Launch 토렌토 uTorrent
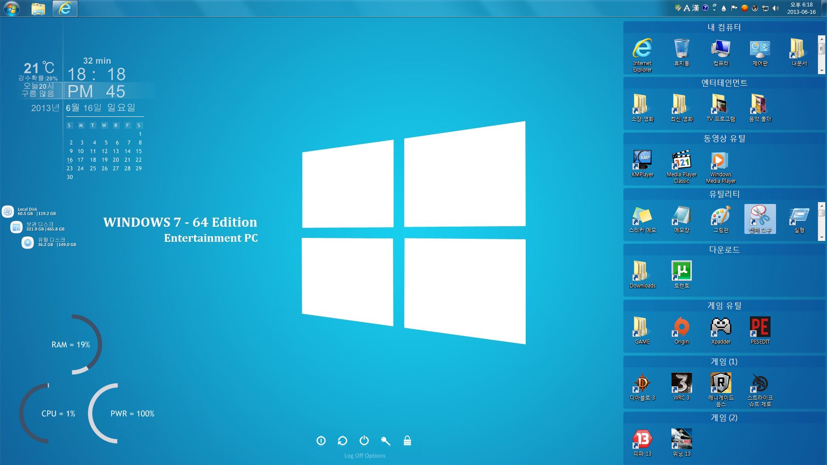This screenshot has height=465, width=827. 681,275
